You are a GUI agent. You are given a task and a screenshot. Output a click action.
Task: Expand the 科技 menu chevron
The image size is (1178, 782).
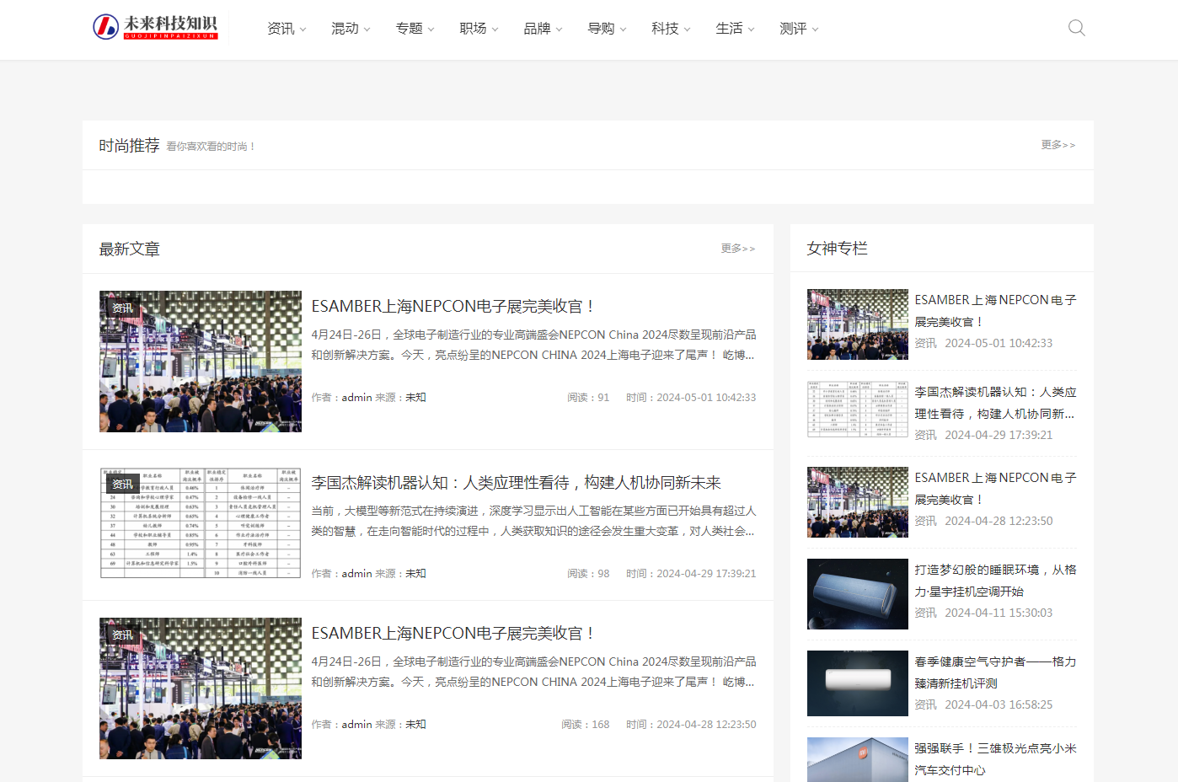tap(688, 29)
